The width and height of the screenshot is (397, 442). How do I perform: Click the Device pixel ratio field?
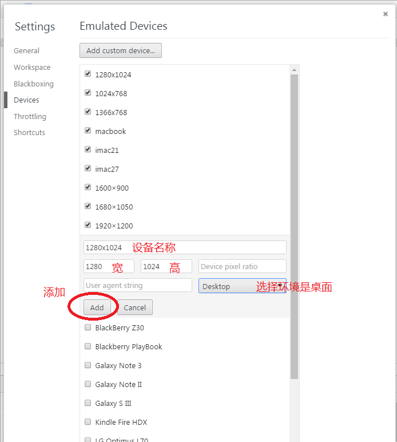242,266
